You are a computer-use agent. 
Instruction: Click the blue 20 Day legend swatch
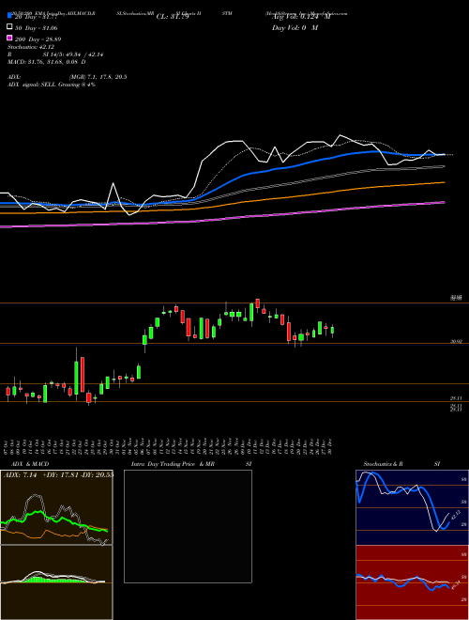pyautogui.click(x=9, y=15)
